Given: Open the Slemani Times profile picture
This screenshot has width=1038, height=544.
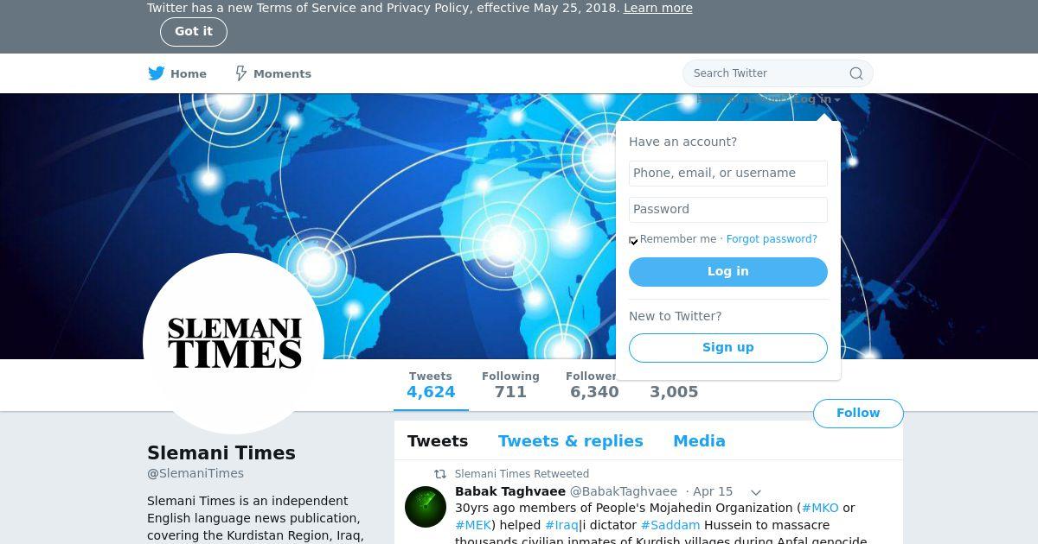Looking at the screenshot, I should [x=234, y=344].
